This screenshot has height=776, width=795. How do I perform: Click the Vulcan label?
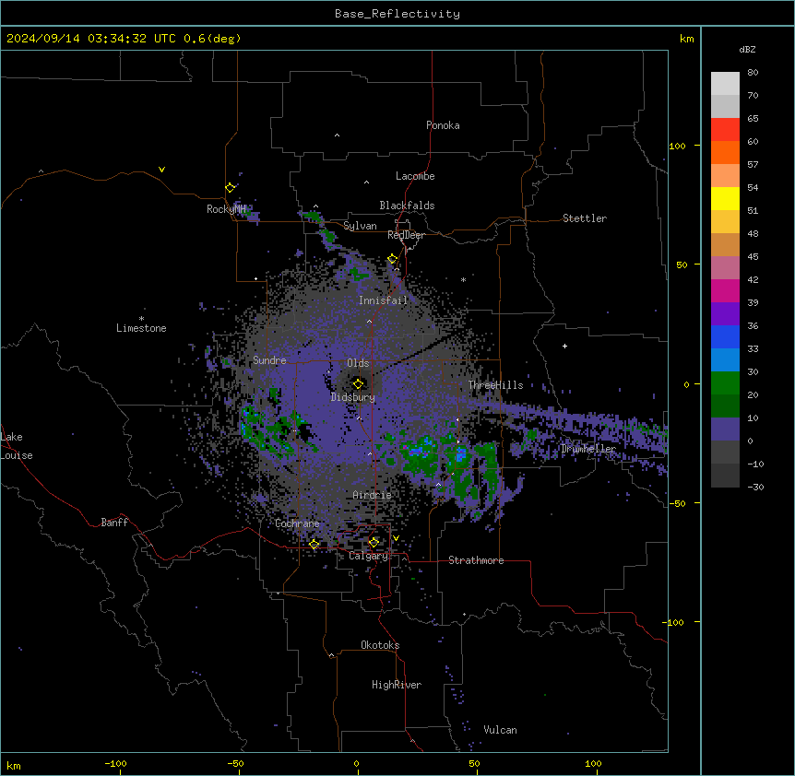point(500,730)
